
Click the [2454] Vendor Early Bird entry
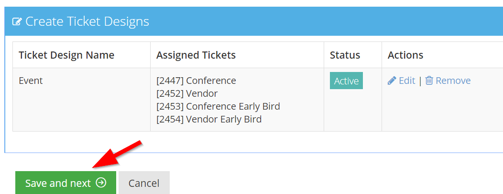point(209,119)
